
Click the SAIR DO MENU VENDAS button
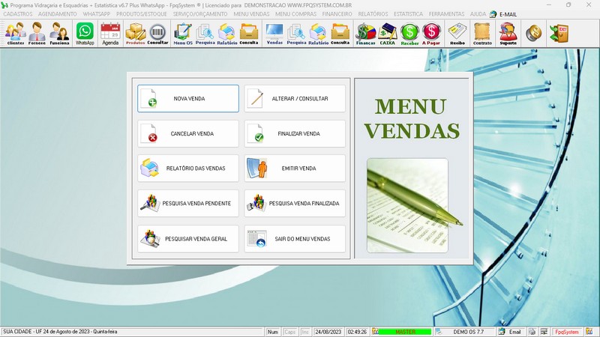[295, 239]
